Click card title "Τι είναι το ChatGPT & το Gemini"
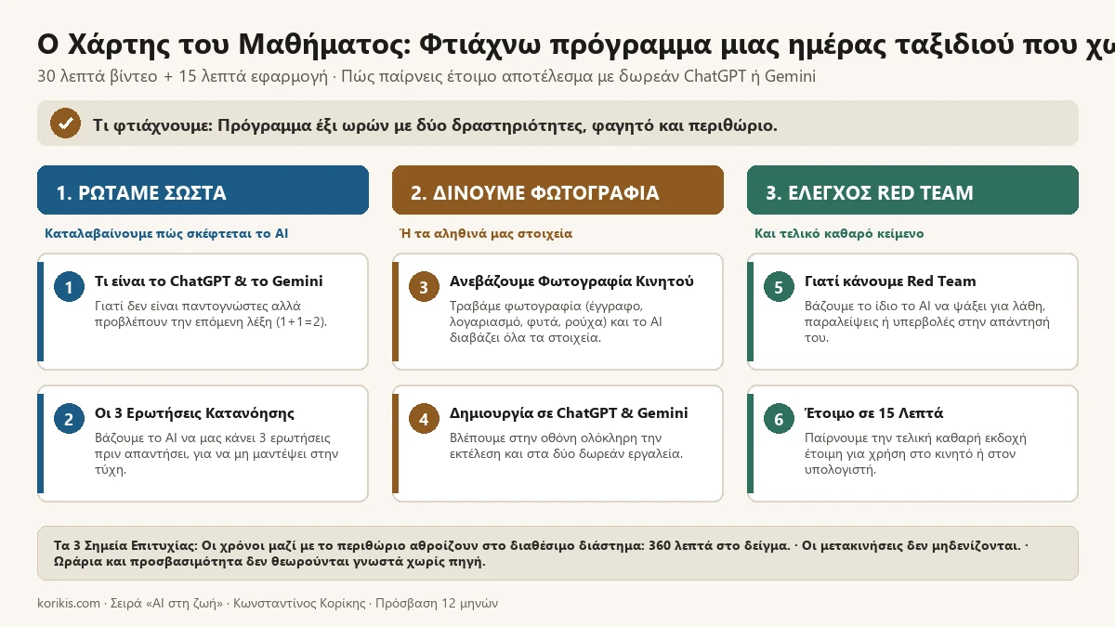1115x627 pixels. [x=209, y=281]
